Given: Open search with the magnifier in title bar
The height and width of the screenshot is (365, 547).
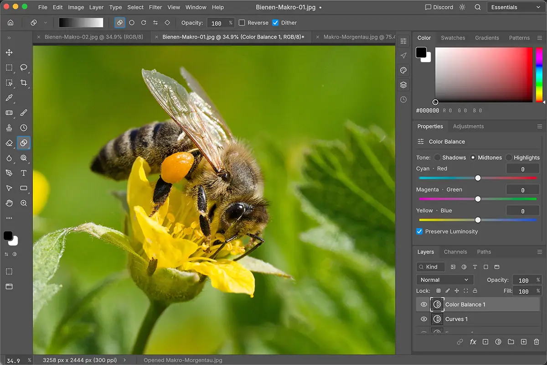Looking at the screenshot, I should (478, 7).
